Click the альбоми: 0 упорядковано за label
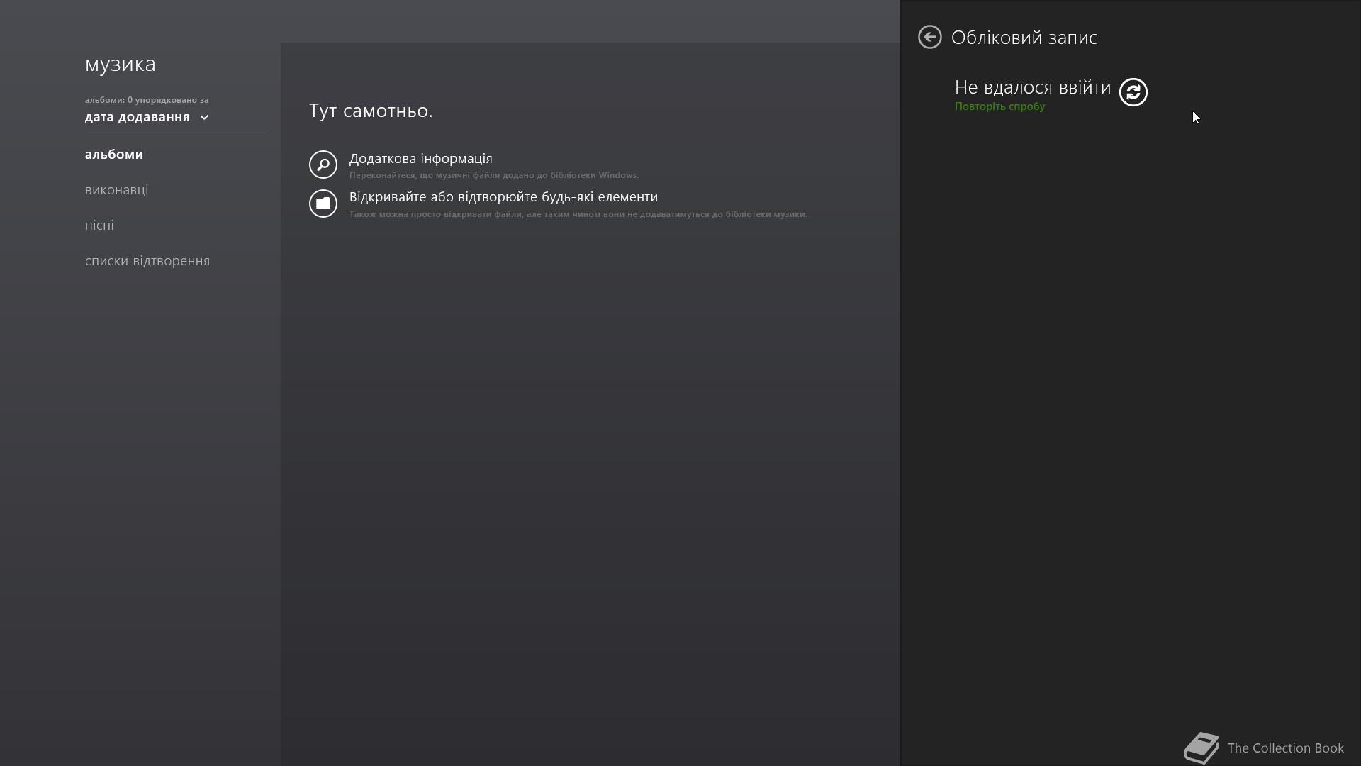The height and width of the screenshot is (766, 1361). point(147,100)
